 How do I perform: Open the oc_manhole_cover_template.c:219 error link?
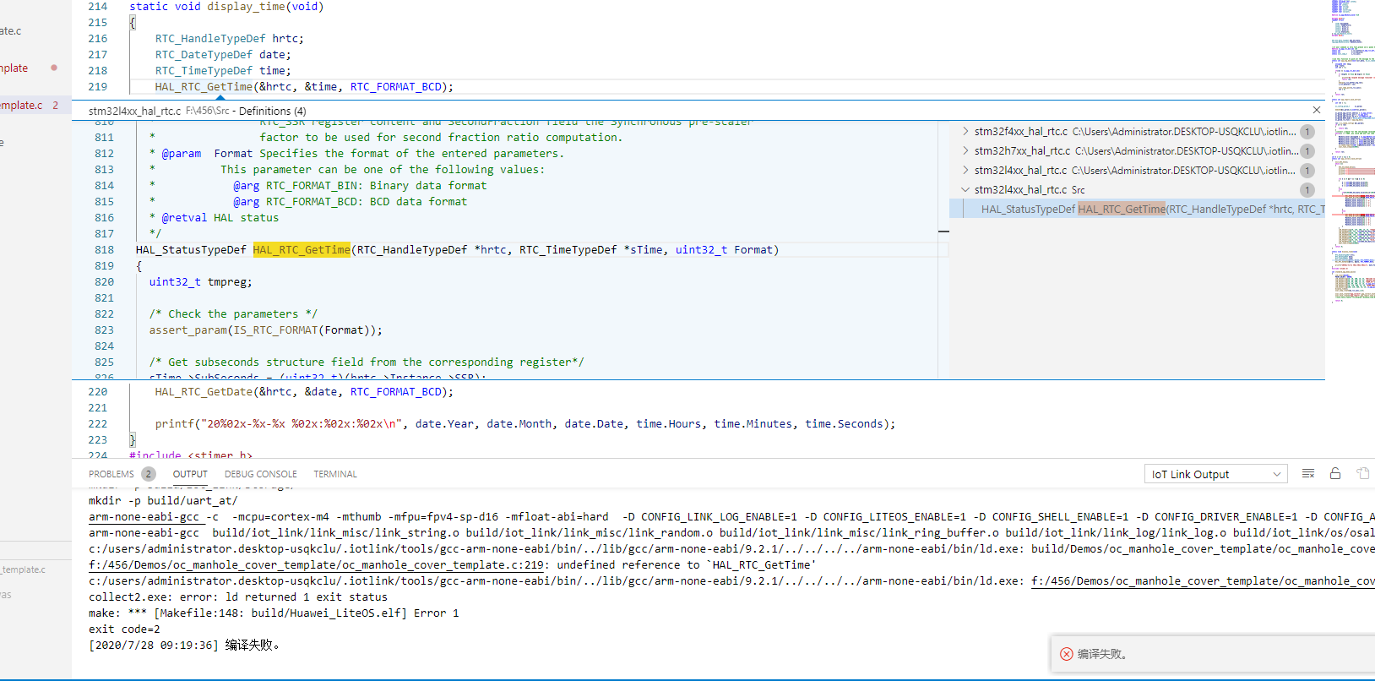[317, 565]
